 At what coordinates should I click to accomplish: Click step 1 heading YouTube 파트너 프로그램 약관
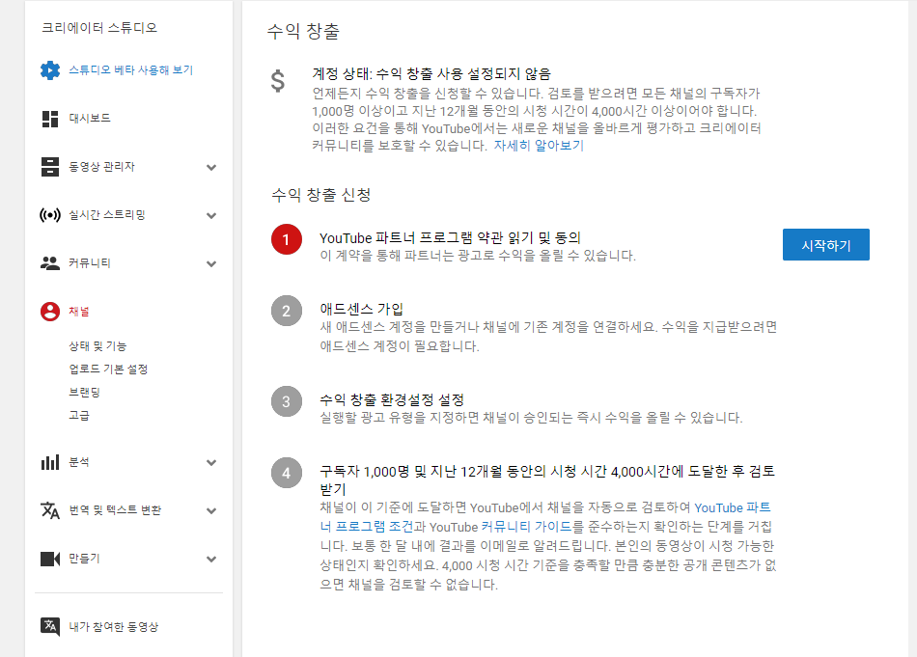(450, 238)
